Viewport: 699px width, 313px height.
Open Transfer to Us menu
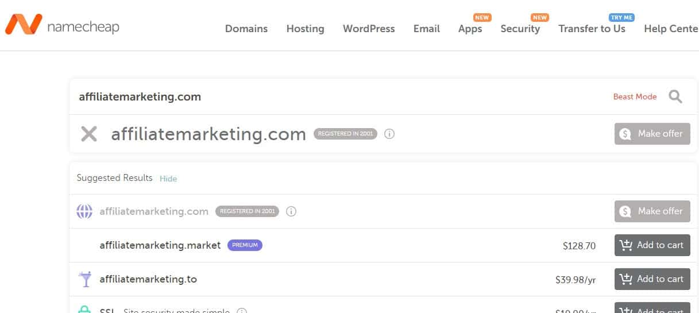point(592,28)
